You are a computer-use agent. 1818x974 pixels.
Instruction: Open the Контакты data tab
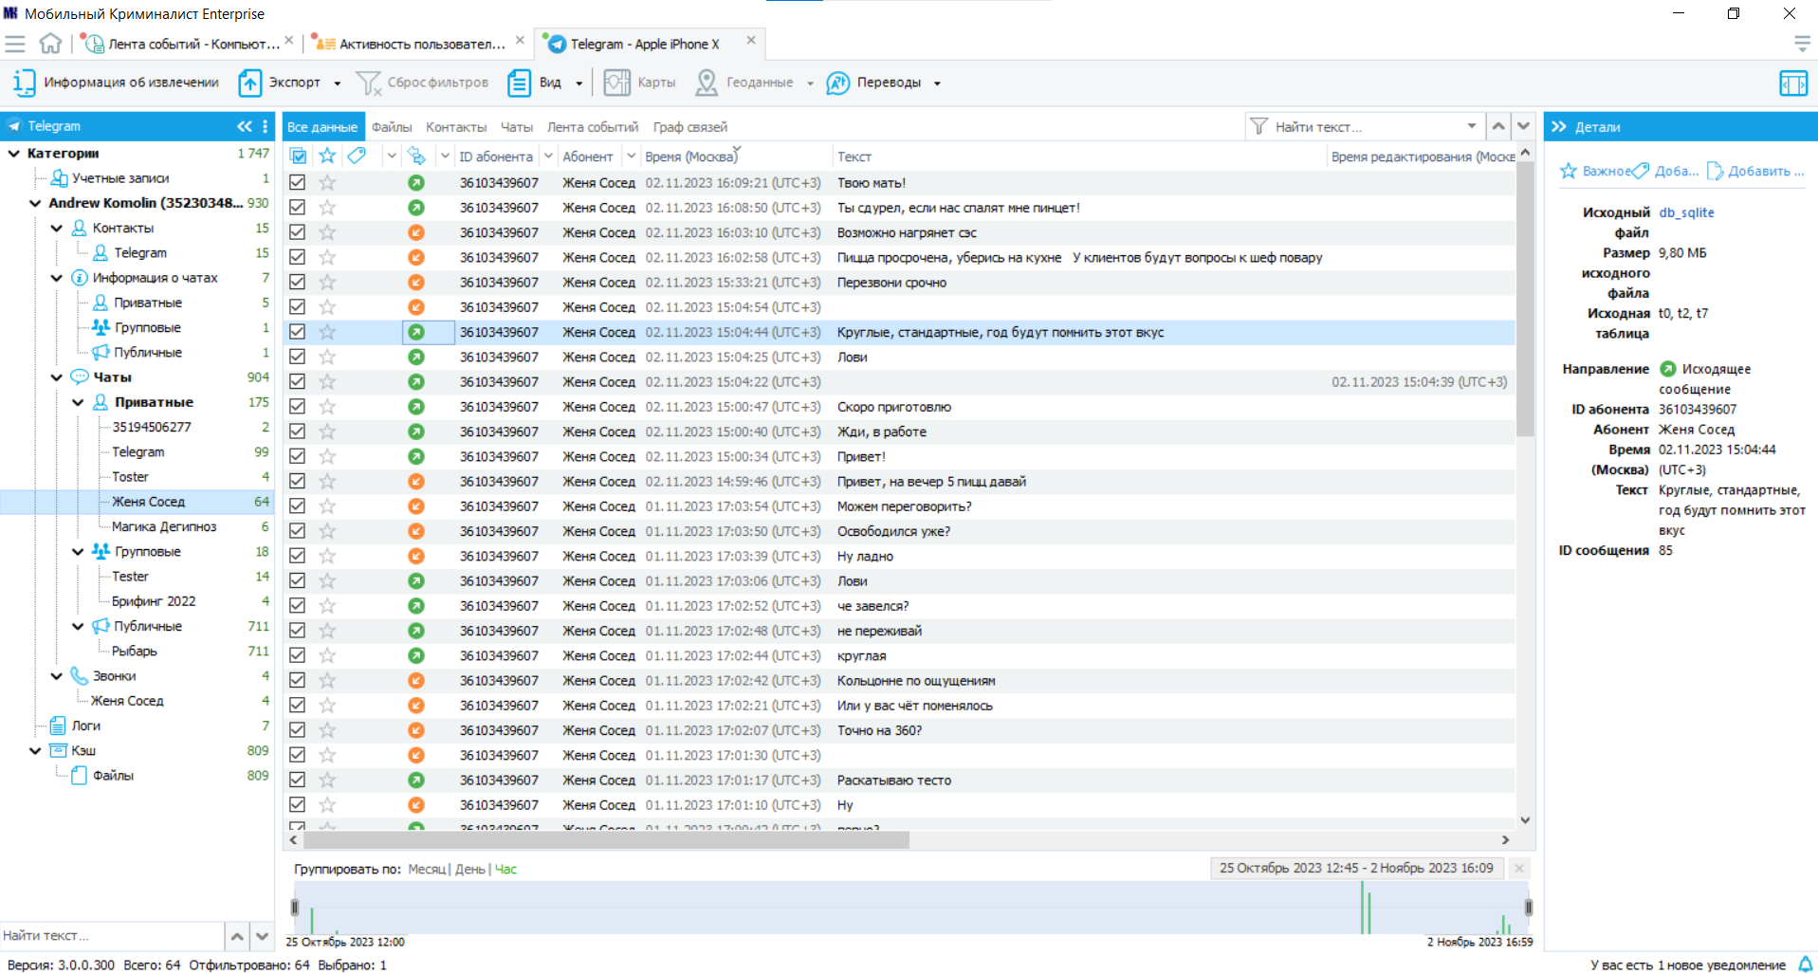coord(456,127)
